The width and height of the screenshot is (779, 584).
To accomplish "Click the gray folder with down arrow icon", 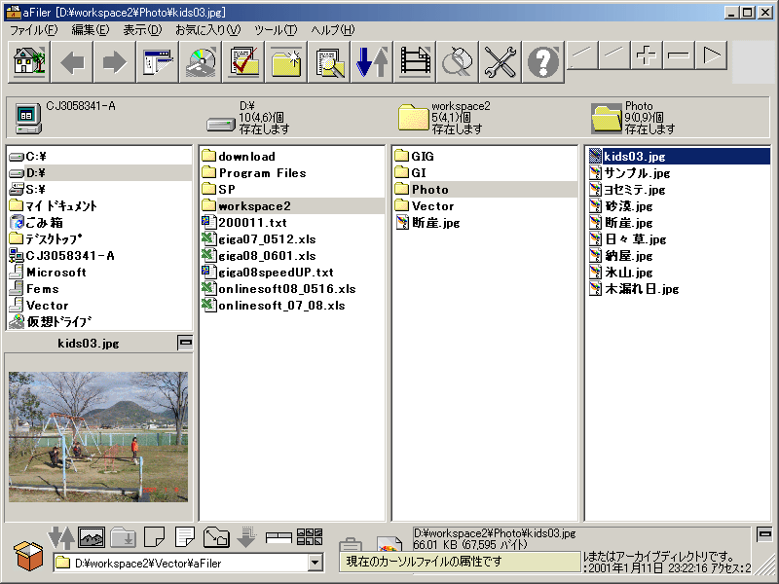I will coord(123,537).
